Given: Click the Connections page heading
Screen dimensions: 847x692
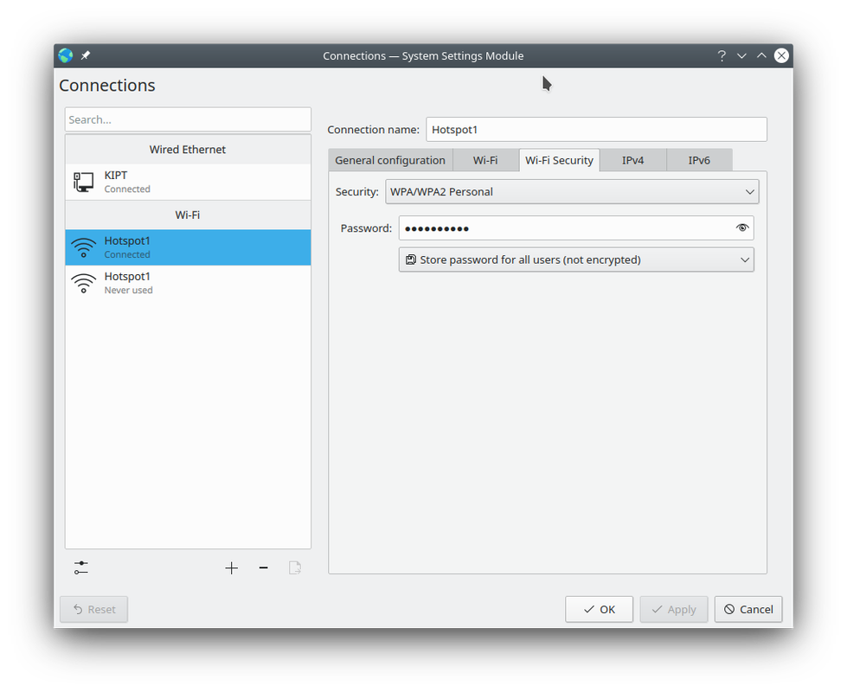Looking at the screenshot, I should coord(107,86).
